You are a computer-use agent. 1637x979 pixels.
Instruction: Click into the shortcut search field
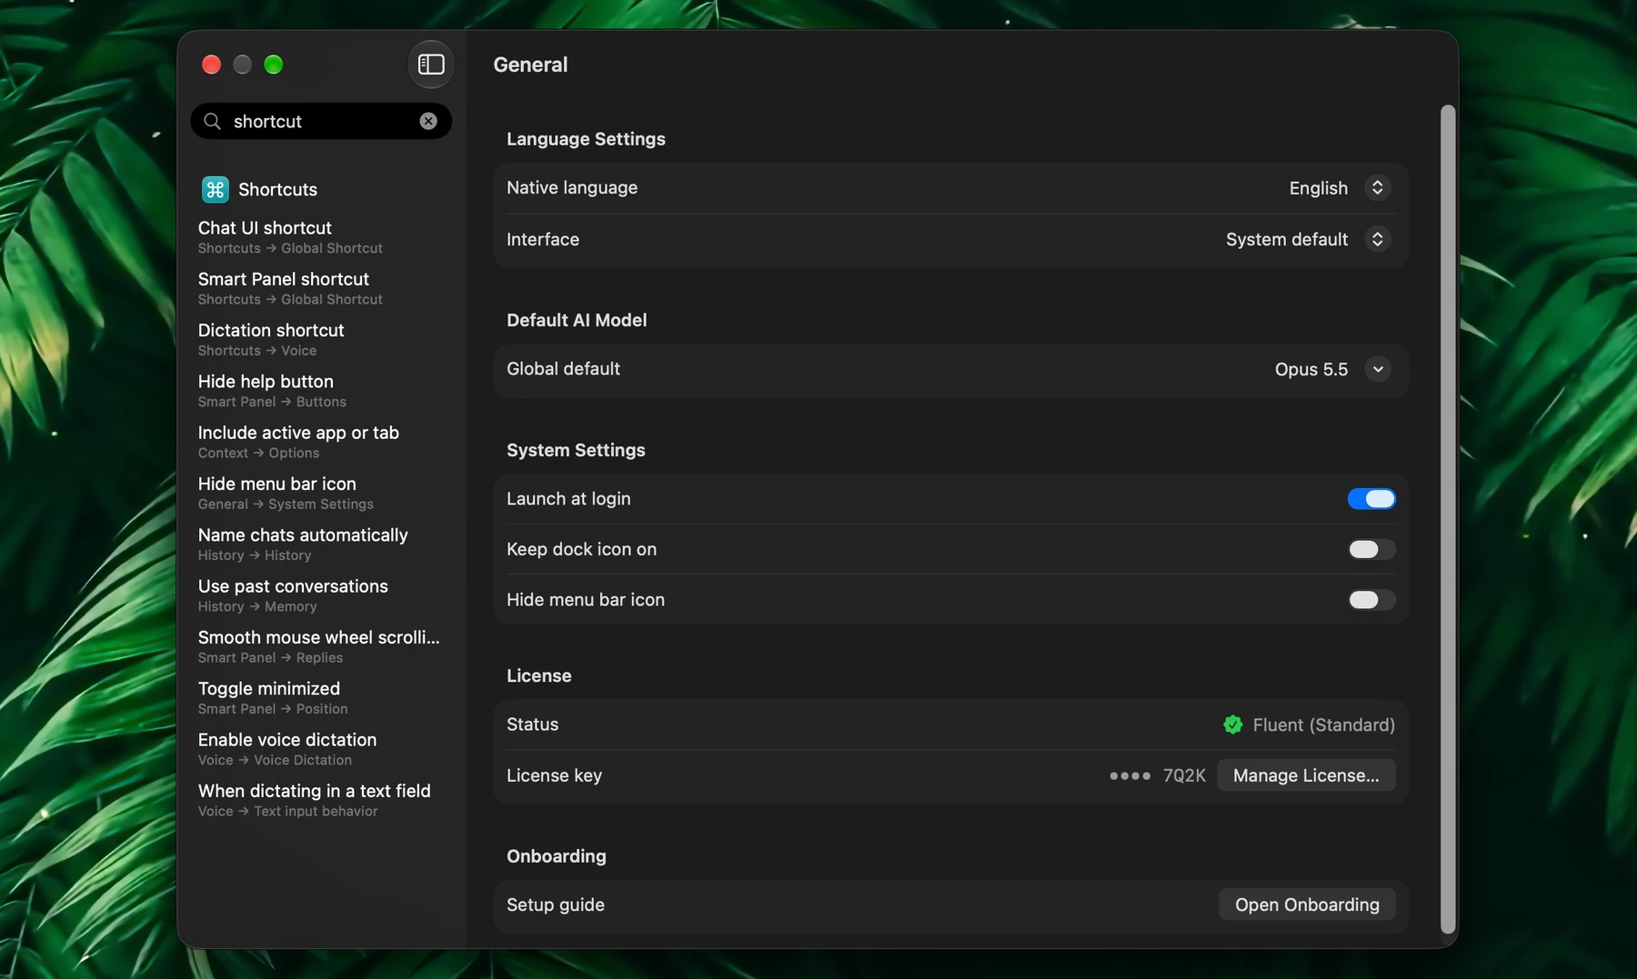[x=321, y=121]
